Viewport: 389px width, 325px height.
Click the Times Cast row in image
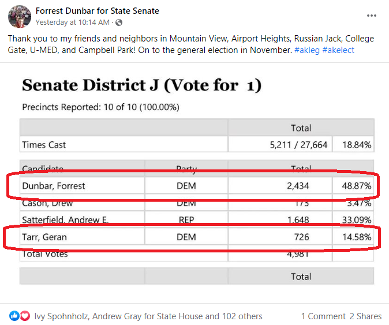[197, 145]
